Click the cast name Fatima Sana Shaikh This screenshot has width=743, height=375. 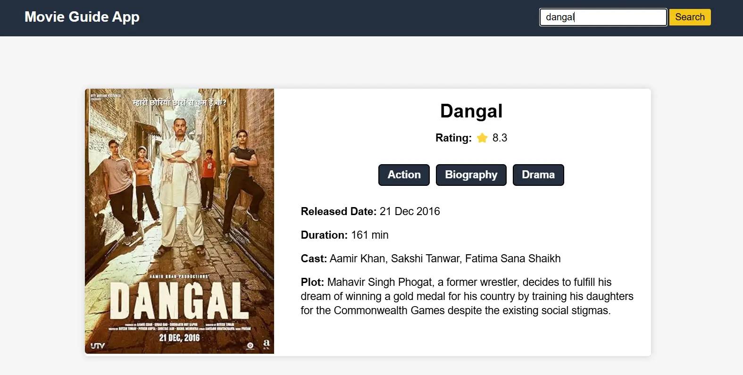pos(513,258)
